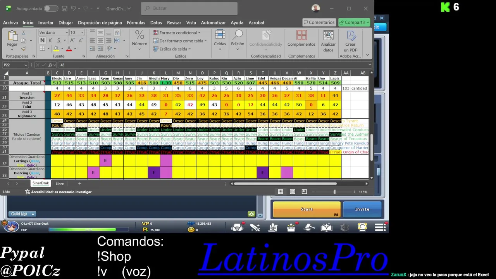Toggle the Autoguardado switch

[51, 8]
